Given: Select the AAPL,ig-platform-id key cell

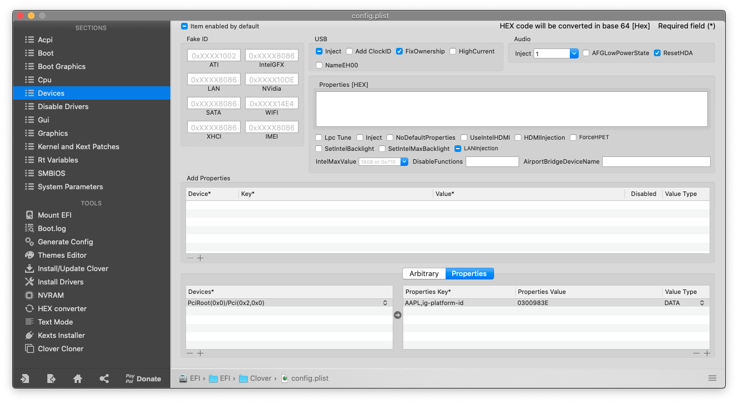Looking at the screenshot, I should (x=460, y=303).
